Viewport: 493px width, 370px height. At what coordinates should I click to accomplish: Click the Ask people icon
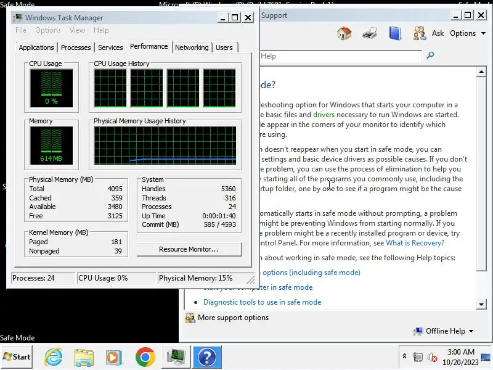tap(420, 33)
